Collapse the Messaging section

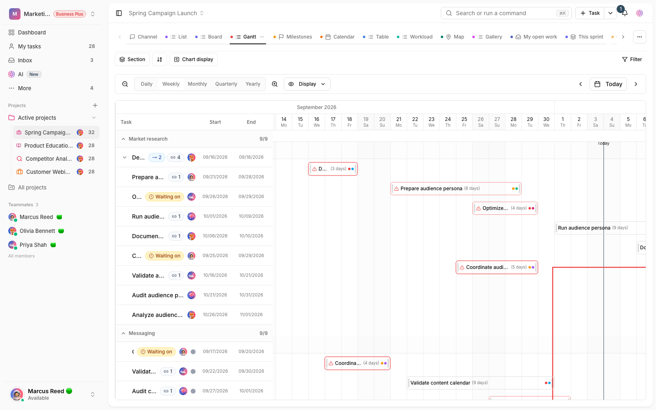(123, 333)
